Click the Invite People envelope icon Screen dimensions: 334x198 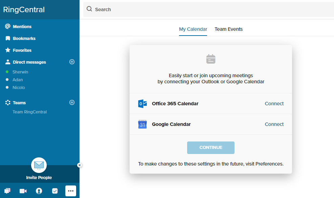click(39, 165)
